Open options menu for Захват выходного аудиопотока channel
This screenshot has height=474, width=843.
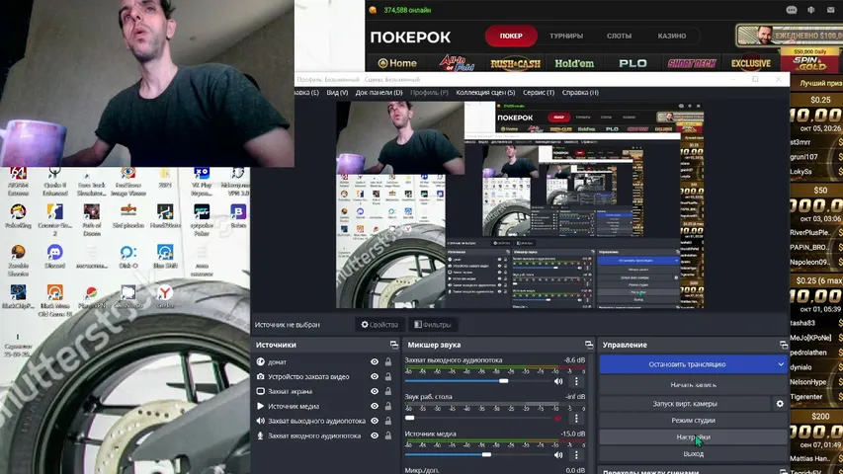coord(576,381)
